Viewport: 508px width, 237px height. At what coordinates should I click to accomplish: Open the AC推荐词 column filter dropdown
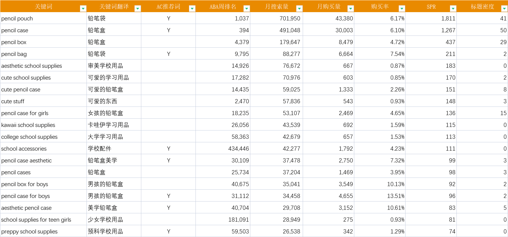click(192, 9)
